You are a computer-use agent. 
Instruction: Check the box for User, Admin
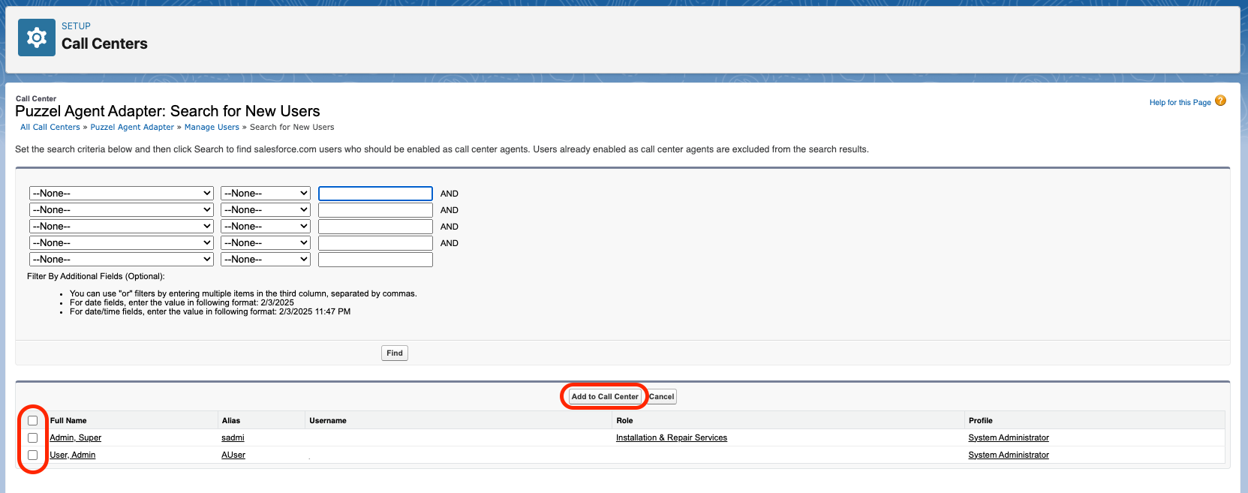pos(33,455)
